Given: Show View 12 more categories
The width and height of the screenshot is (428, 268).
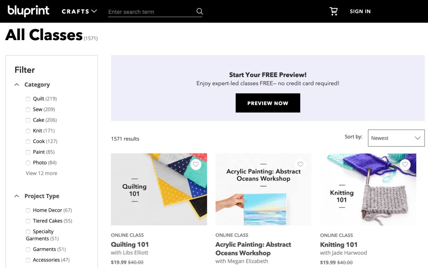Looking at the screenshot, I should click(x=41, y=174).
